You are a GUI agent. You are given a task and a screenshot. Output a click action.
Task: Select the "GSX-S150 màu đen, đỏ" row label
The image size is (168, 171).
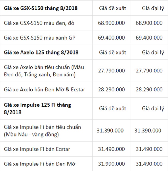pyautogui.click(x=39, y=23)
